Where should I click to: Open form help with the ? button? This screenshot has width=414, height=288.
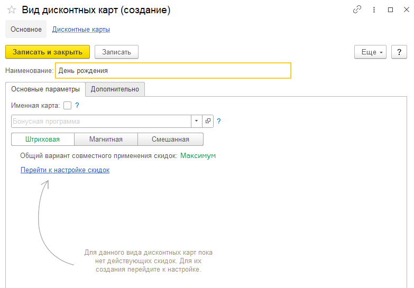(x=399, y=52)
